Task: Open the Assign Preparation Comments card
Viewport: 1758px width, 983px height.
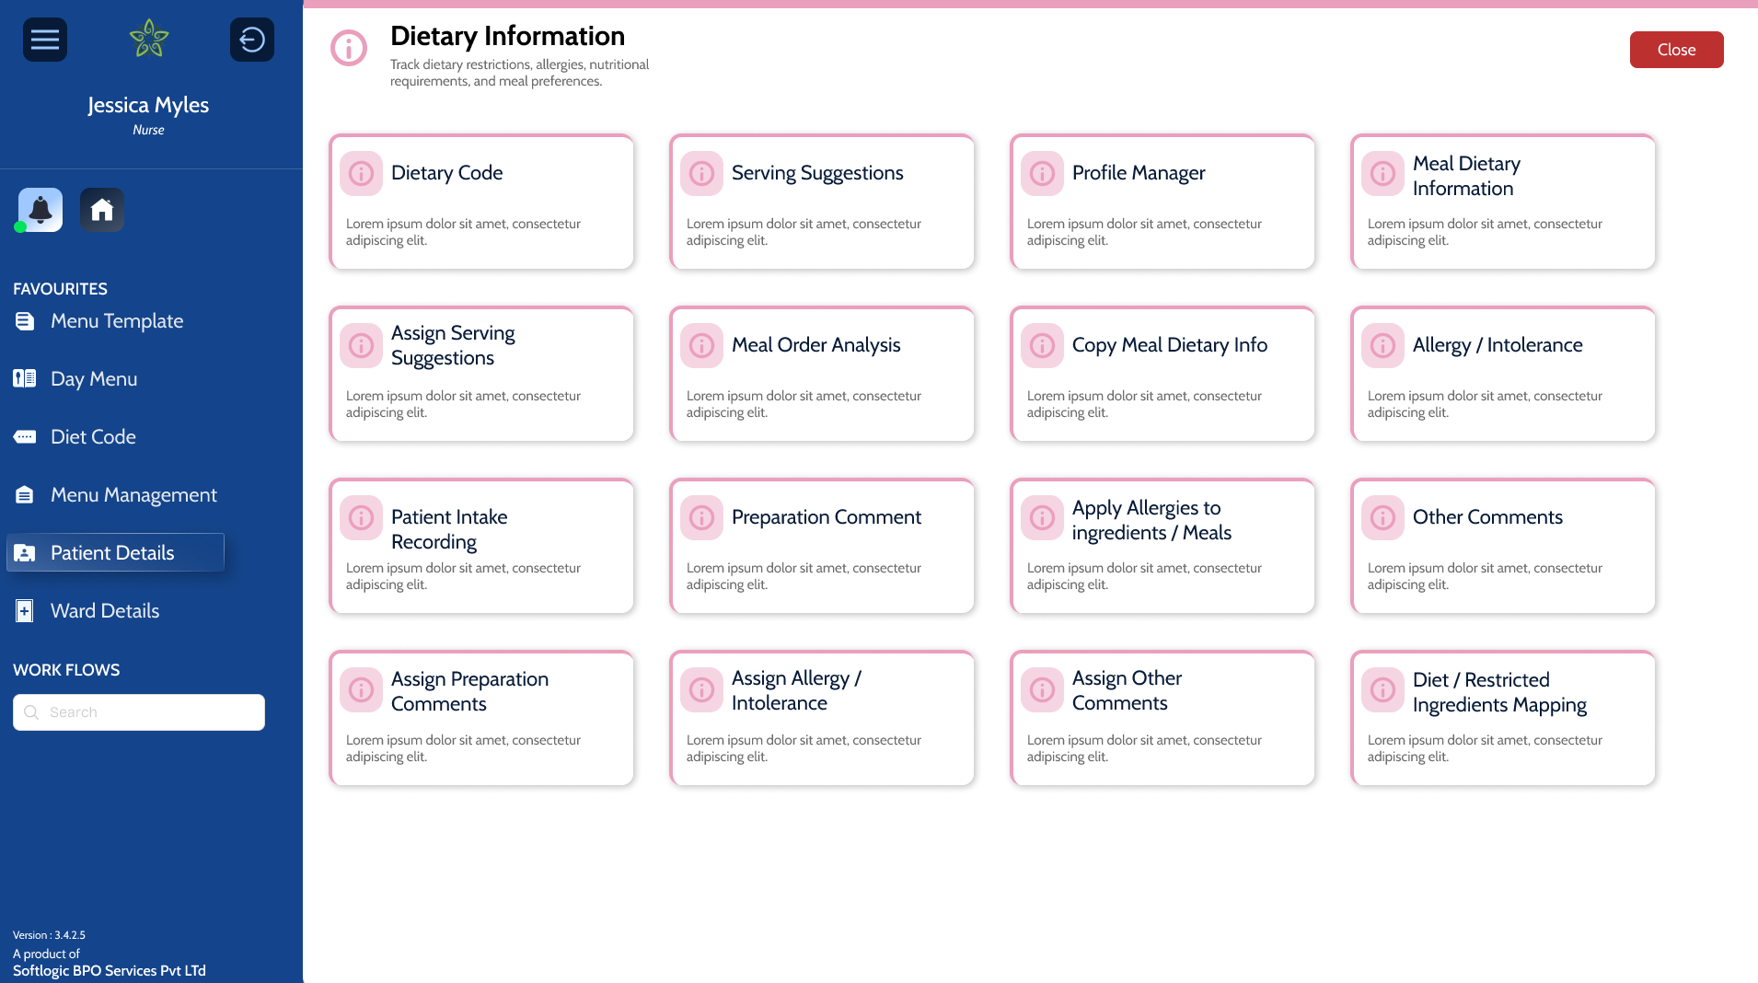Action: point(481,719)
